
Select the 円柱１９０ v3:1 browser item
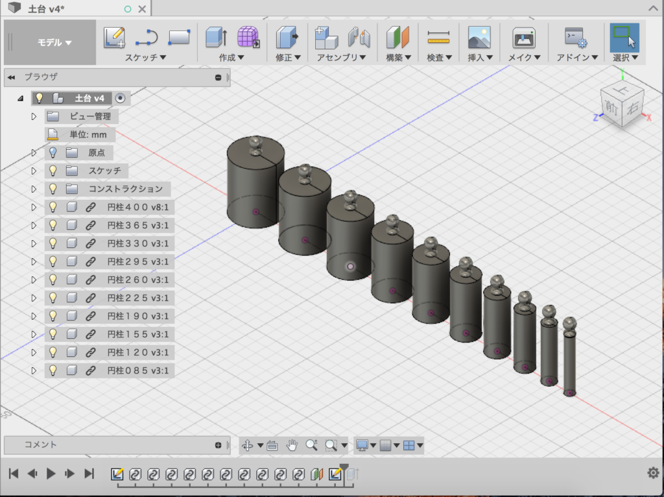tap(109, 316)
